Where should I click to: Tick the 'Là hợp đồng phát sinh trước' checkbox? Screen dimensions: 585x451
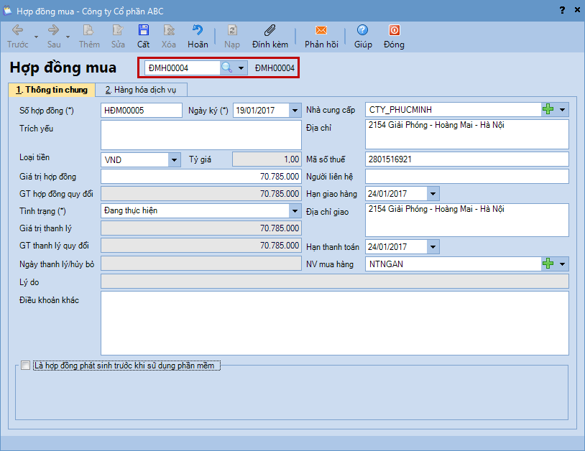(26, 366)
